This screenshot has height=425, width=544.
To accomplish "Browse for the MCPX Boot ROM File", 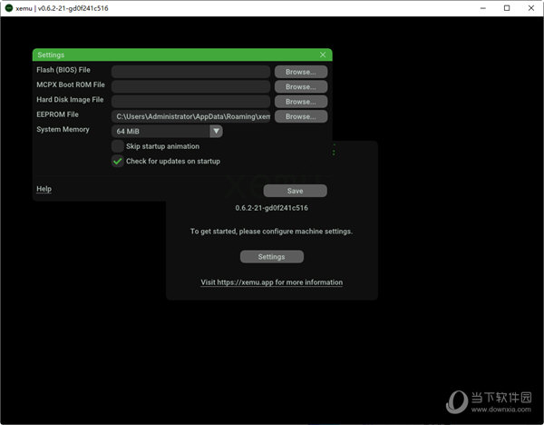I will pos(301,87).
